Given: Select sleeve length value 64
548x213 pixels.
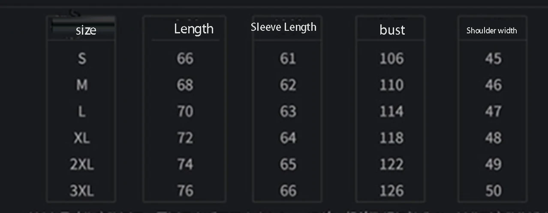Looking at the screenshot, I should click(x=288, y=138).
